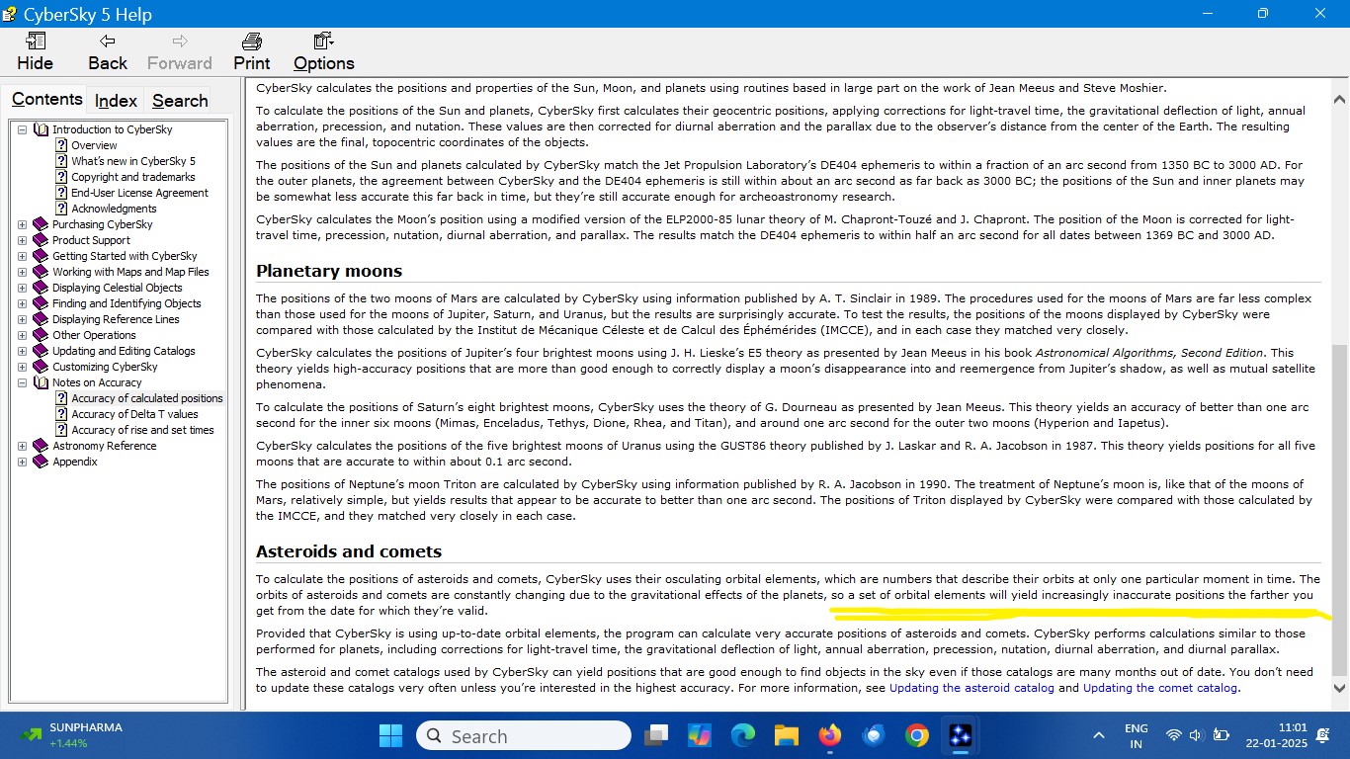Hide the navigation pane with Hide button
The height and width of the screenshot is (759, 1350).
point(35,51)
